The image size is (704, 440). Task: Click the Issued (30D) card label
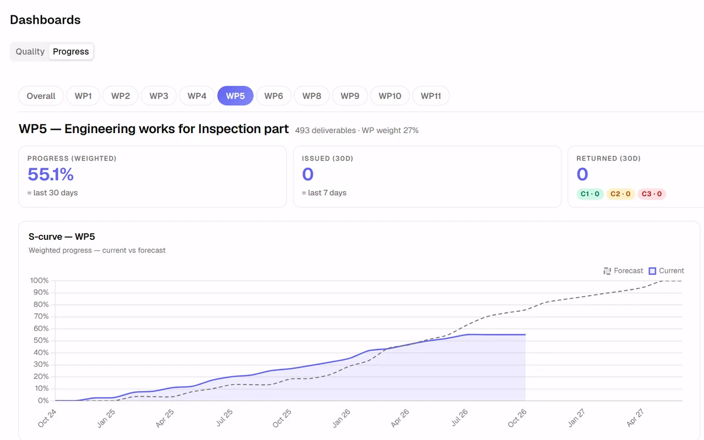coord(328,158)
